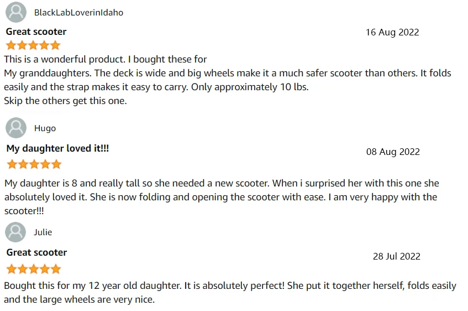Click BlackLabLoverinIdaho's profile avatar icon

[16, 12]
